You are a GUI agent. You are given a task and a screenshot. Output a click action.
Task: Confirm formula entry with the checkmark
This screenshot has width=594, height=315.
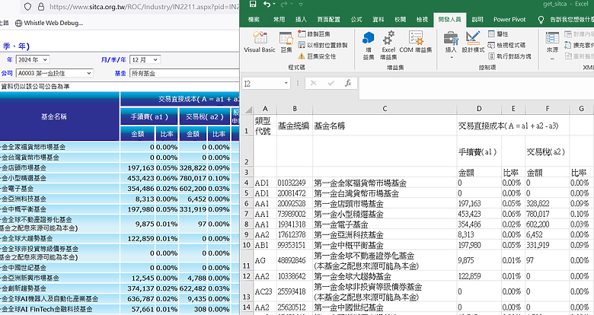tap(331, 83)
